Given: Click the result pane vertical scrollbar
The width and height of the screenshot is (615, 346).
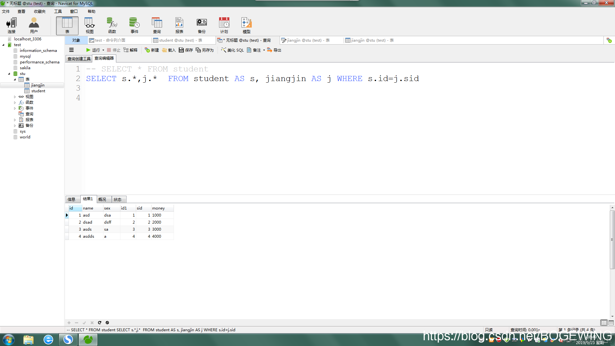Looking at the screenshot, I should 612,240.
